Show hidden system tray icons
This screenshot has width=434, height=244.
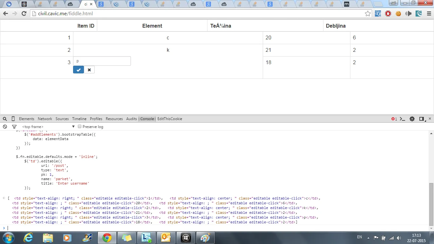(x=368, y=238)
